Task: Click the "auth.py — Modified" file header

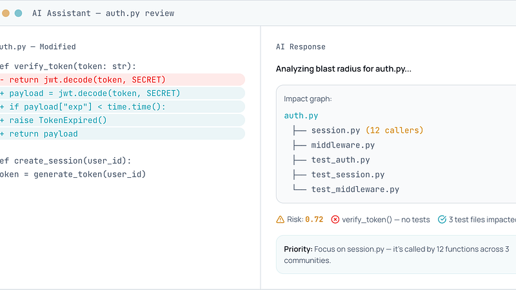Action: 38,46
